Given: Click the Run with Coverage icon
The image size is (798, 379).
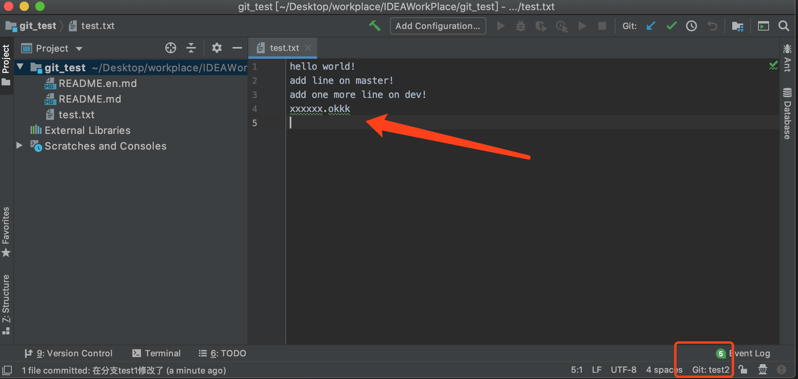Looking at the screenshot, I should pyautogui.click(x=541, y=26).
